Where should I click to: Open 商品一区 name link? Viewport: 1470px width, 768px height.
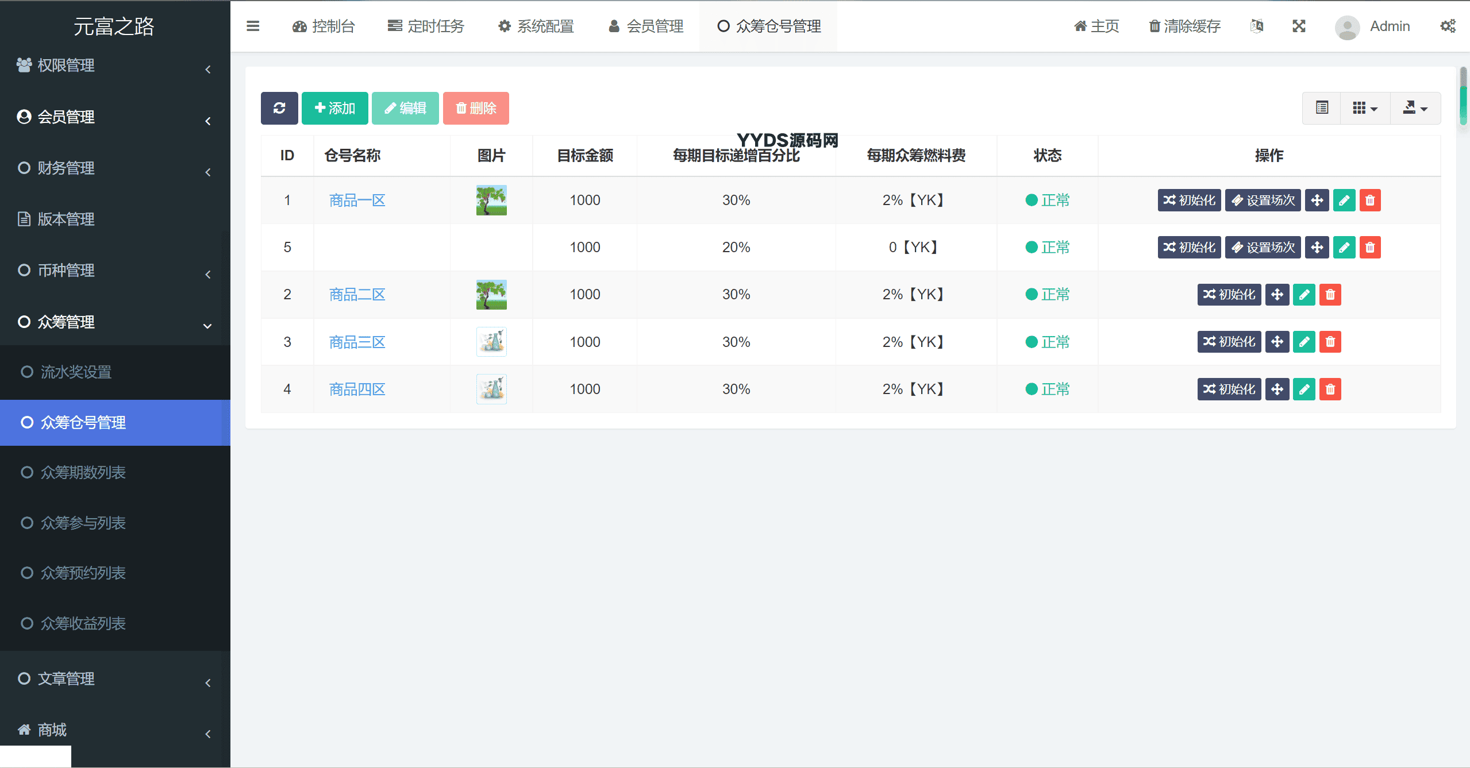click(357, 200)
